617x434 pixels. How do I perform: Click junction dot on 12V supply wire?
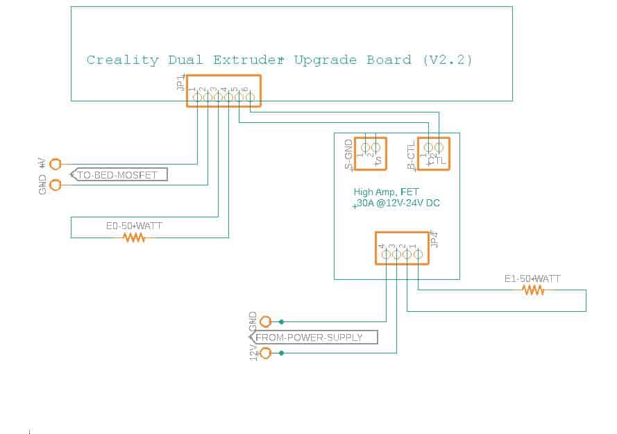point(281,353)
